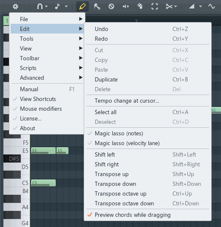This screenshot has height=227, width=221.
Task: Select the Delete tool
Action: 111,6
